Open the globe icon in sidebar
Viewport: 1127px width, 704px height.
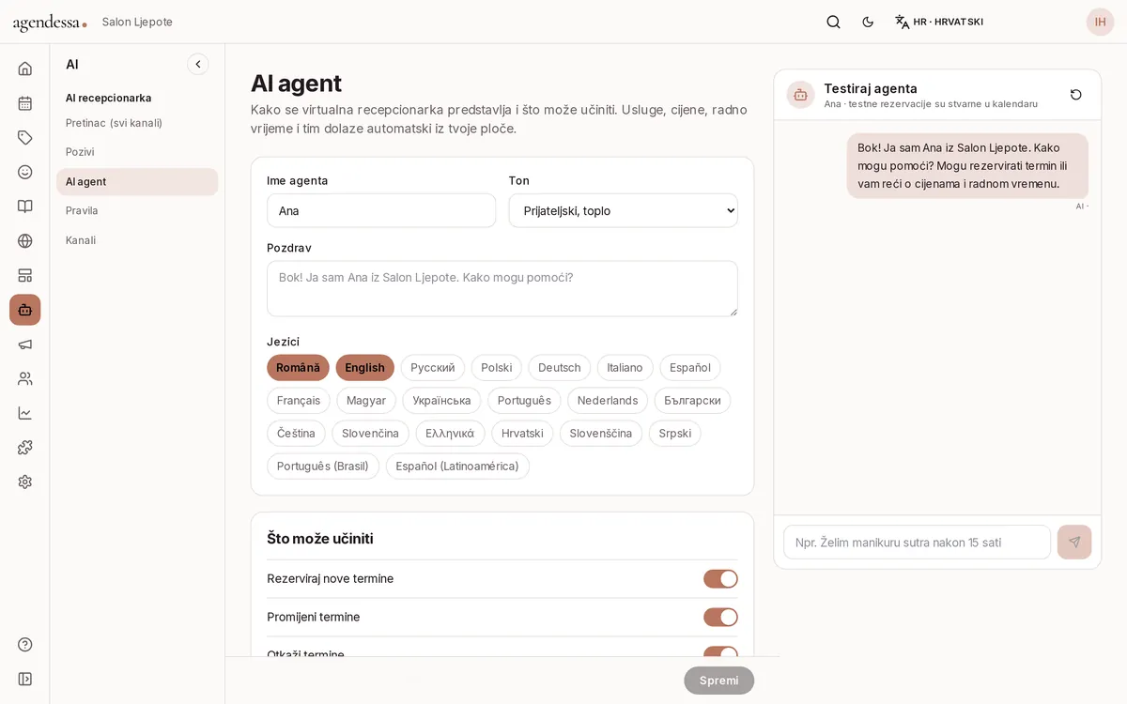coord(25,241)
